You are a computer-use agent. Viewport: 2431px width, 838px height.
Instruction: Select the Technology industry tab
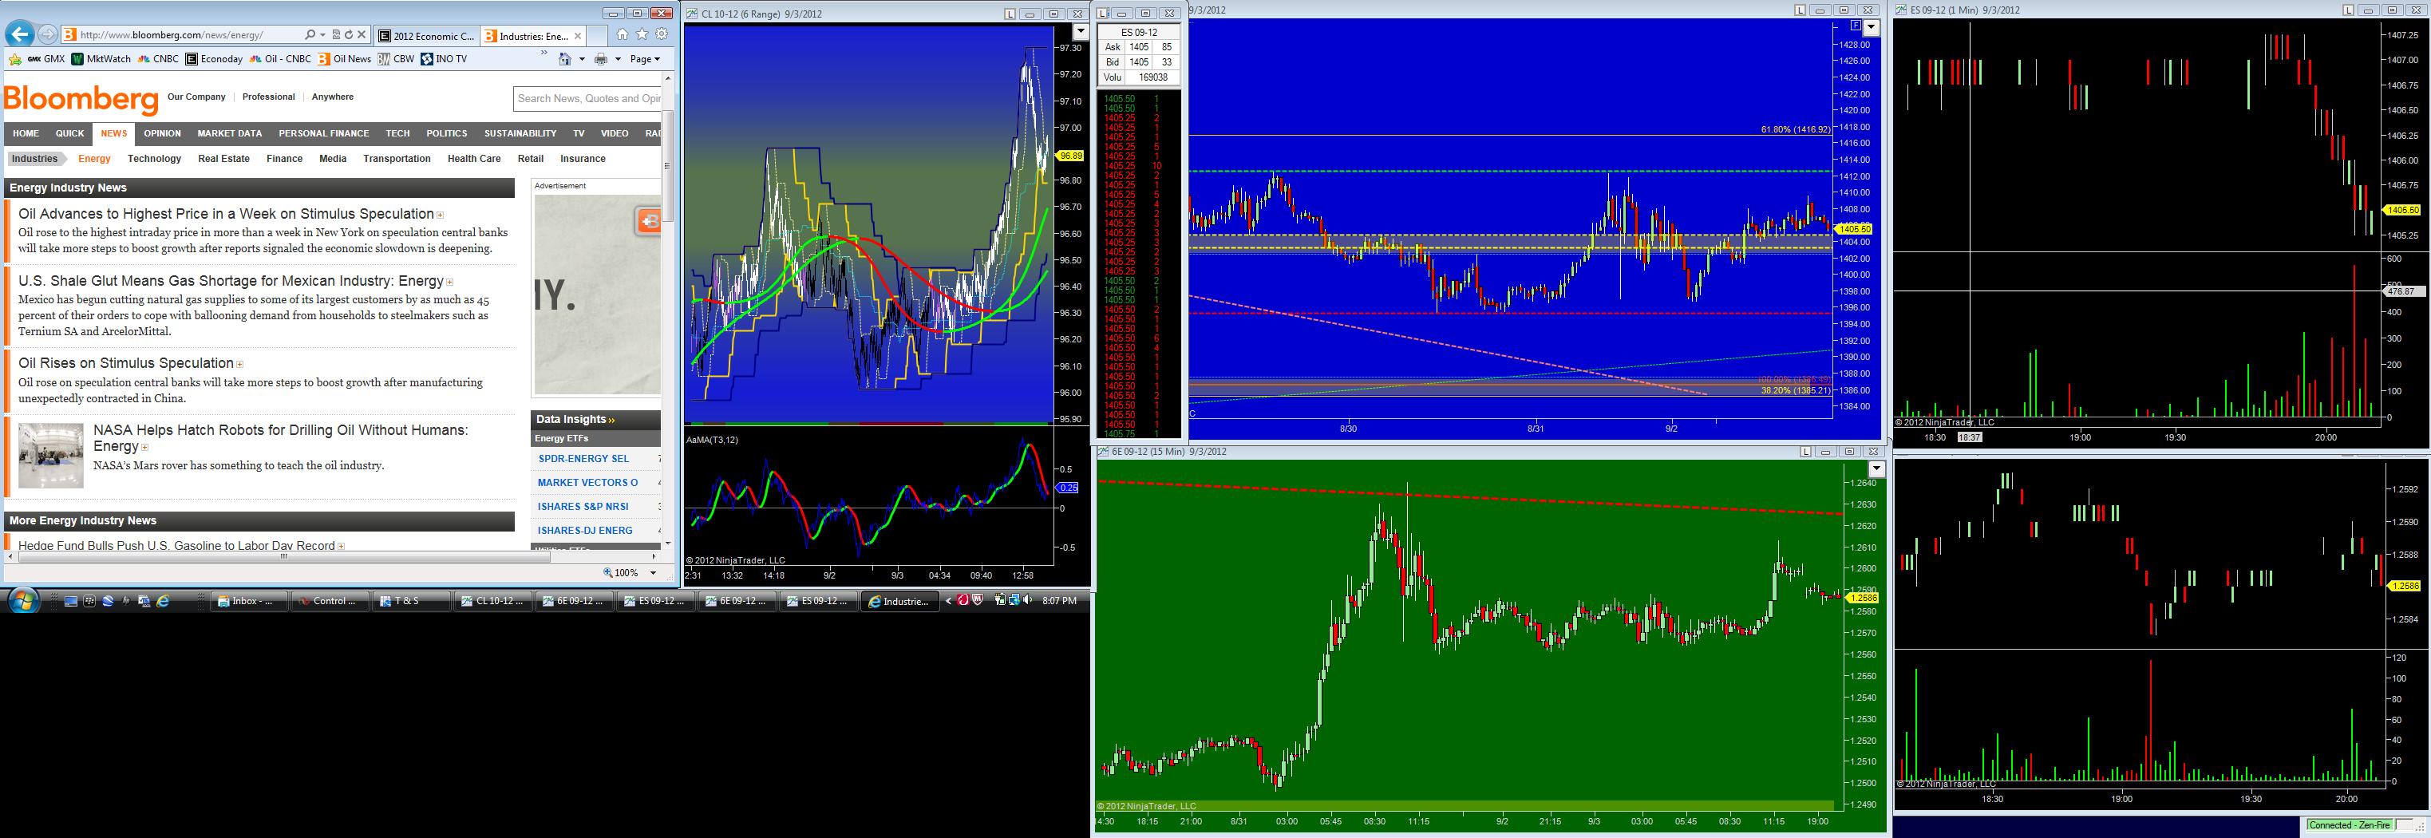(154, 159)
